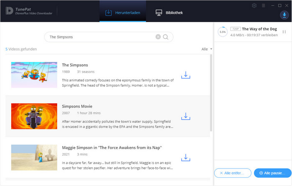Click The Simpsons series description text
Screen dimensions: 292x186
pos(118,83)
